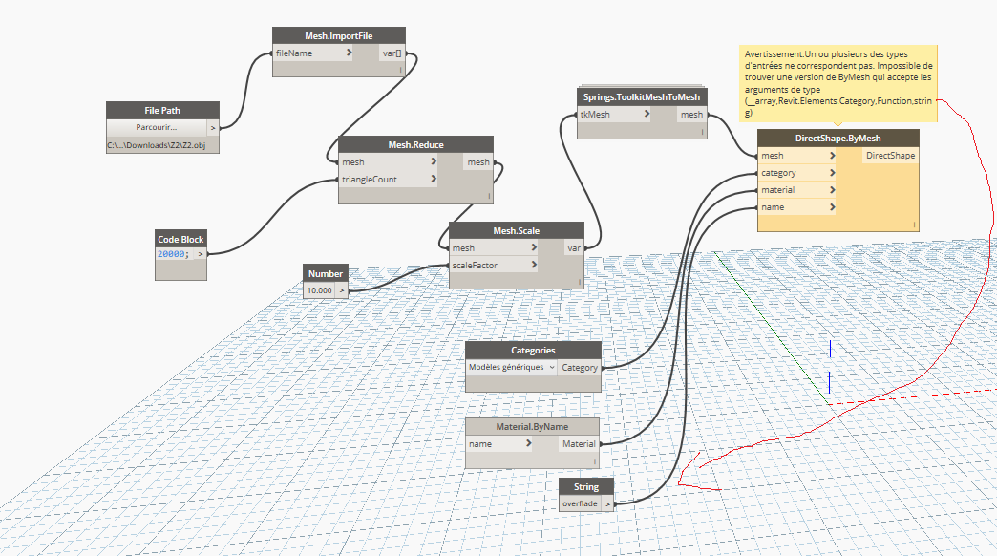The width and height of the screenshot is (997, 556).
Task: Click the fileName input port chevron on Mesh.ImportFile
Action: tap(350, 53)
